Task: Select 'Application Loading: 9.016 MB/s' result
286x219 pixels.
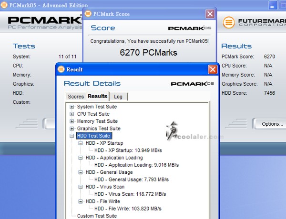Action: [136, 165]
